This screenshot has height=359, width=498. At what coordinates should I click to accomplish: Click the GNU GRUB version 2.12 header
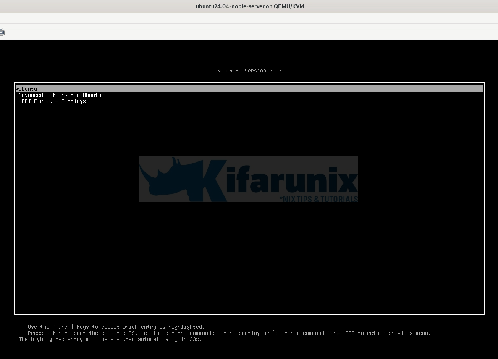tap(248, 71)
